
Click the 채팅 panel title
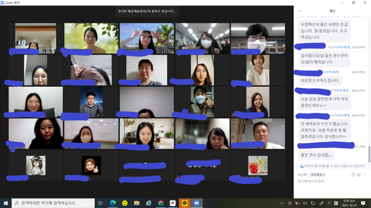332,11
